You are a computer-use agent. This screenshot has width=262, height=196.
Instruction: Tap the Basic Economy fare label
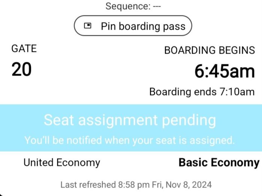[219, 163]
